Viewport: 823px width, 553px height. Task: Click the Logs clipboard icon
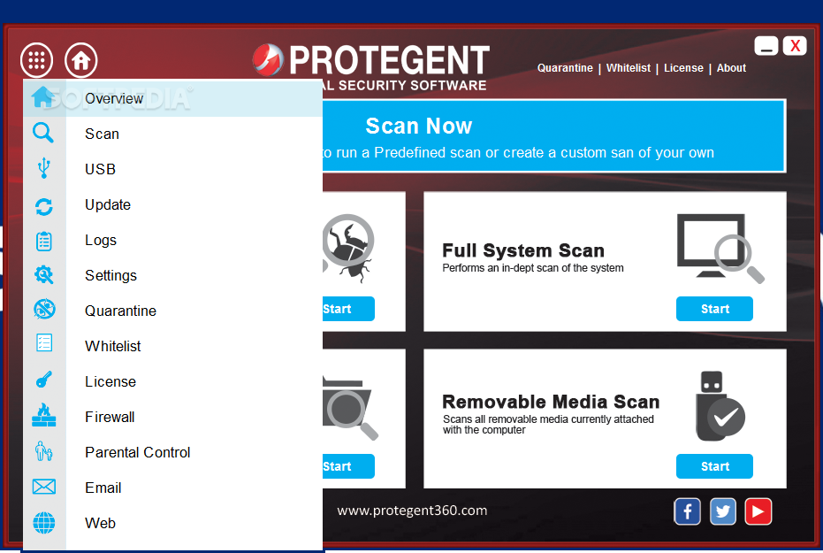[44, 241]
